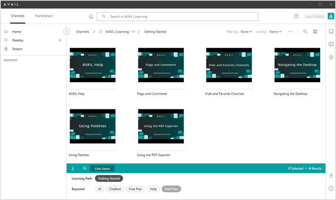The image size is (336, 200).
Task: Open the sort by Name dropdown
Action: [x=275, y=32]
